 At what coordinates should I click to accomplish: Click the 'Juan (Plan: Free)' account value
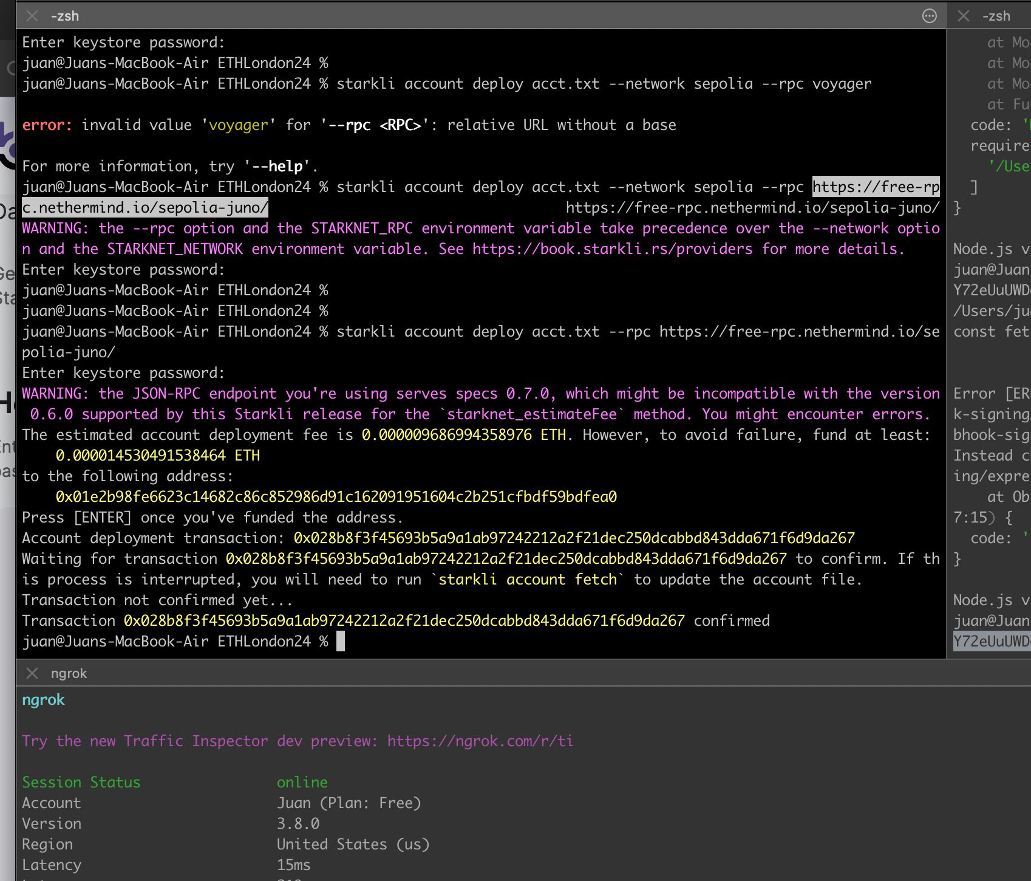(349, 803)
